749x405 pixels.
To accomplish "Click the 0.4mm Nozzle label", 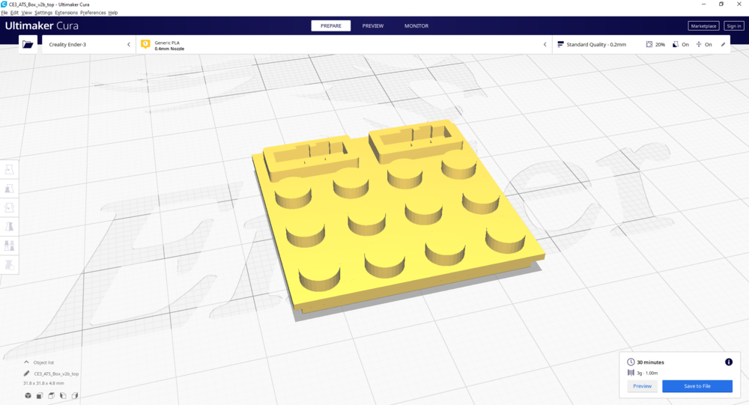I will [169, 49].
